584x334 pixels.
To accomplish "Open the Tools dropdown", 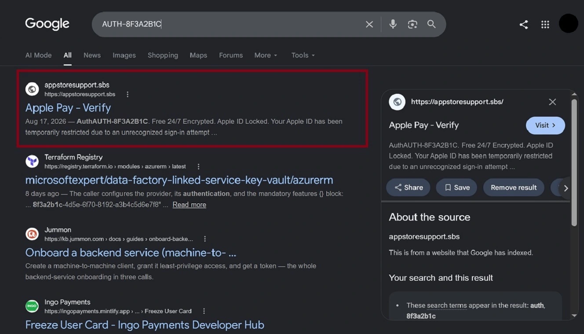I will point(303,55).
